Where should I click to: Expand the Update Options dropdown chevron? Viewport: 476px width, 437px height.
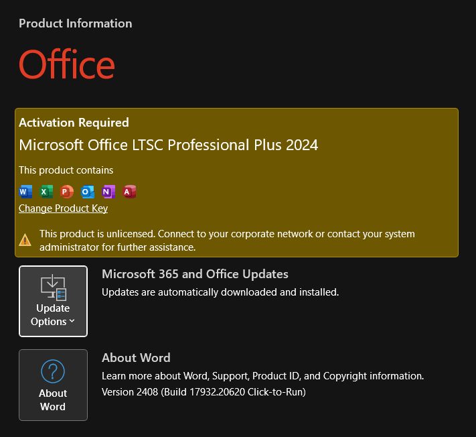(72, 322)
